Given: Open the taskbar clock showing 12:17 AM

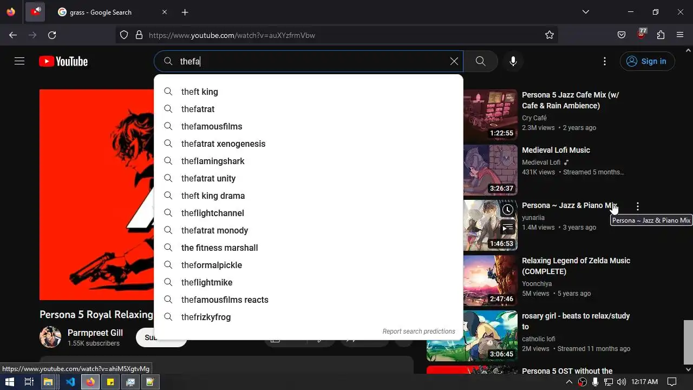Looking at the screenshot, I should (644, 382).
